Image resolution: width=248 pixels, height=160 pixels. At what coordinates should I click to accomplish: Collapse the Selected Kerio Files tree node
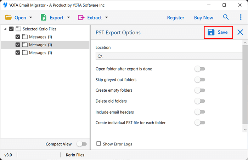[x=5, y=29]
